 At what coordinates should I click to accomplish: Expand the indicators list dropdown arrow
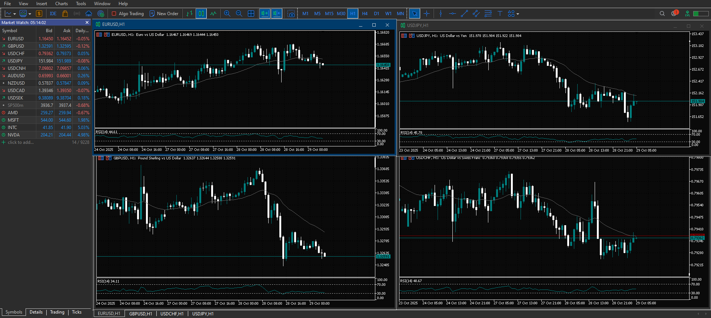coord(30,14)
